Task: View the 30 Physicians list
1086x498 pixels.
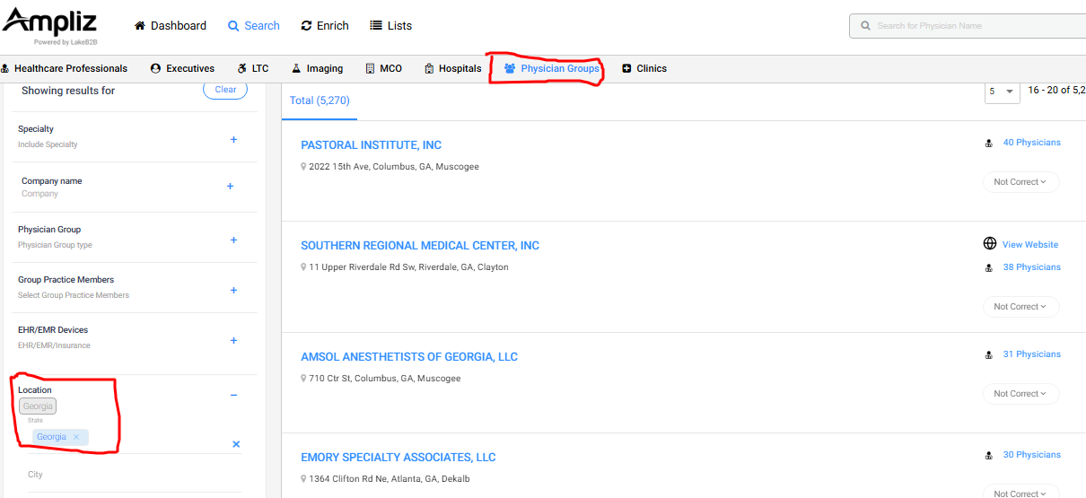Action: click(1031, 455)
